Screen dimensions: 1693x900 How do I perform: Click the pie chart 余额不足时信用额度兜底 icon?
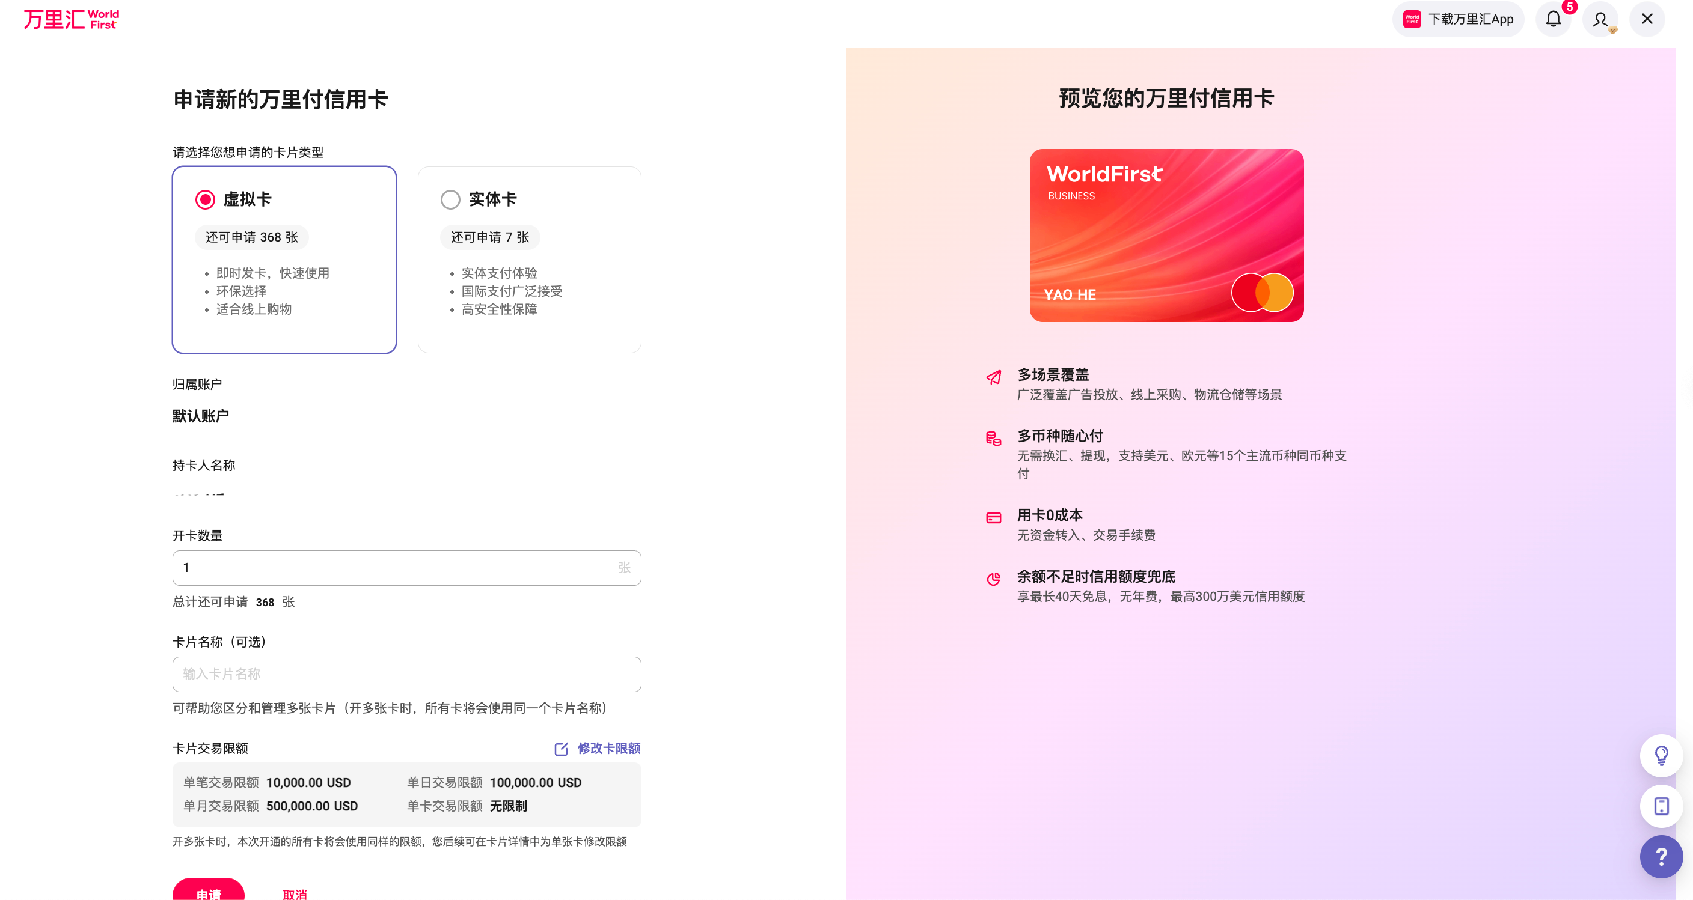pyautogui.click(x=994, y=579)
